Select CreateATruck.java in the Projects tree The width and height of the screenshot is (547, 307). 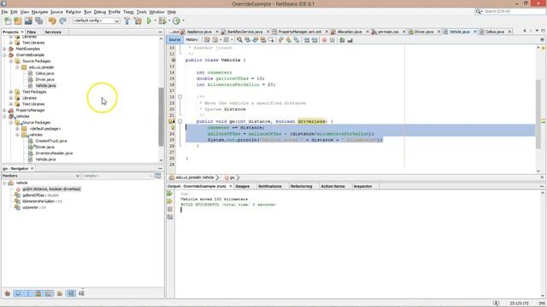point(51,141)
